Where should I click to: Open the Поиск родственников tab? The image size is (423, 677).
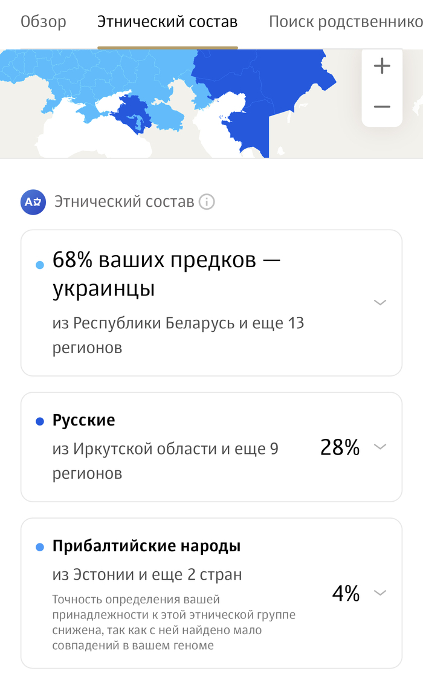pos(345,22)
